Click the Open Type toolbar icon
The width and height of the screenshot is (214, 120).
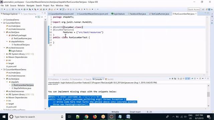[49, 9]
